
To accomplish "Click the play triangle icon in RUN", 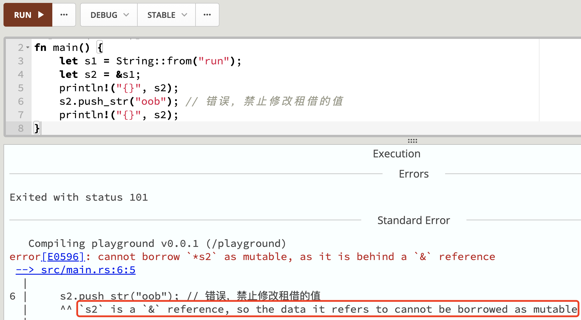I will 41,15.
